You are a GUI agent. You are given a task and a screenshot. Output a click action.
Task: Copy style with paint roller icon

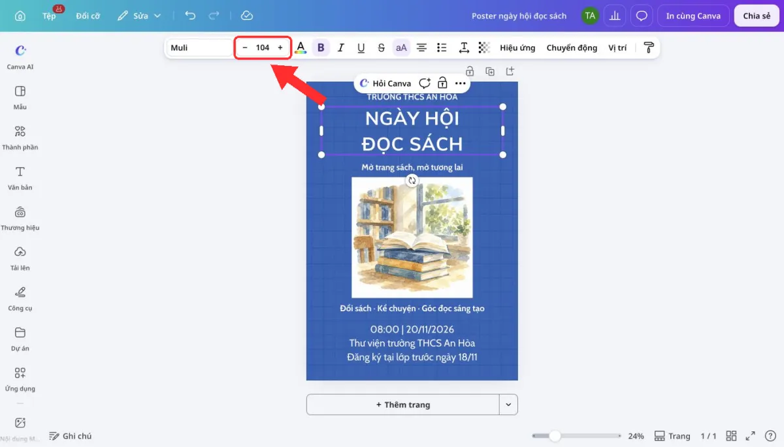coord(649,48)
